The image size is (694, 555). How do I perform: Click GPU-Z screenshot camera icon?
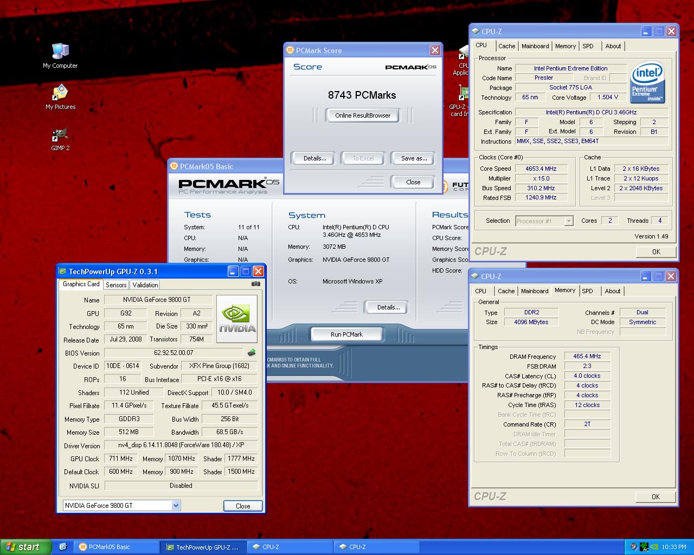[x=256, y=283]
